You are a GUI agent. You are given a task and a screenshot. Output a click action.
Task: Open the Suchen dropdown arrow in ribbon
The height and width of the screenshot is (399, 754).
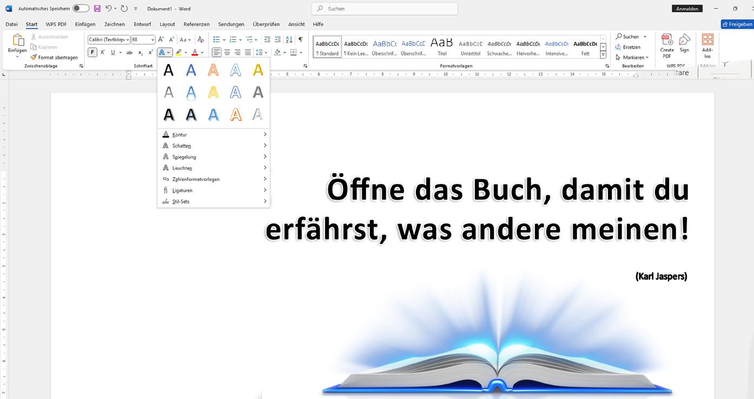coord(645,37)
